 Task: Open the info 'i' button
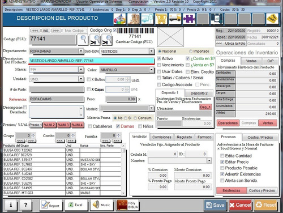coord(11,205)
